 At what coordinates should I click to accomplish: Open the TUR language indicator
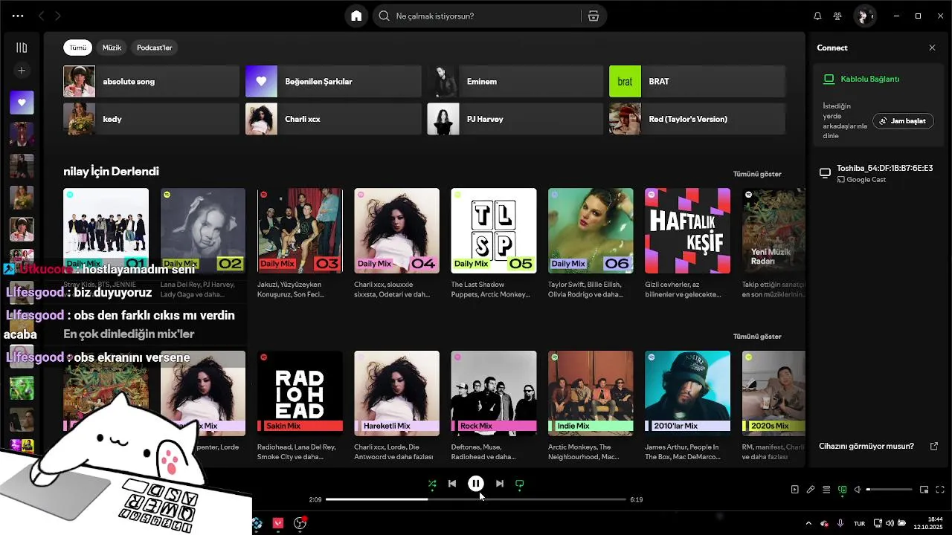[859, 524]
